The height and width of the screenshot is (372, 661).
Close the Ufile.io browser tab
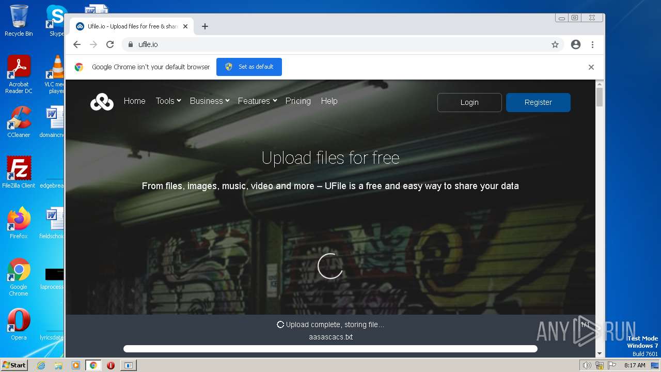pos(185,26)
